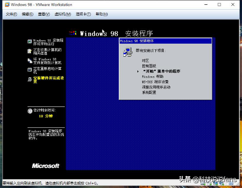This screenshot has width=242, height=188.
Task: Click the 将 Windows 98 文件复制到计算机 step text
Action: (x=47, y=61)
